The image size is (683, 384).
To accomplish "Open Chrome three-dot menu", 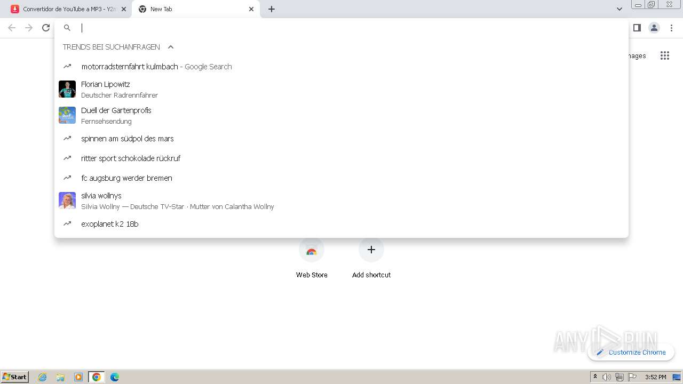I will coord(671,28).
